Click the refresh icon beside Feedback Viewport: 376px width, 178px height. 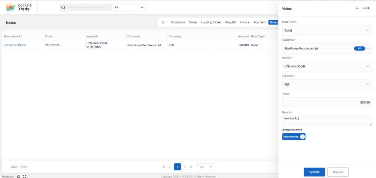[18, 177]
